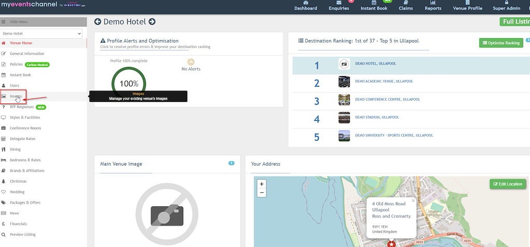Click the Hide Menu hamburger icon
The image size is (530, 247).
(x=4, y=22)
